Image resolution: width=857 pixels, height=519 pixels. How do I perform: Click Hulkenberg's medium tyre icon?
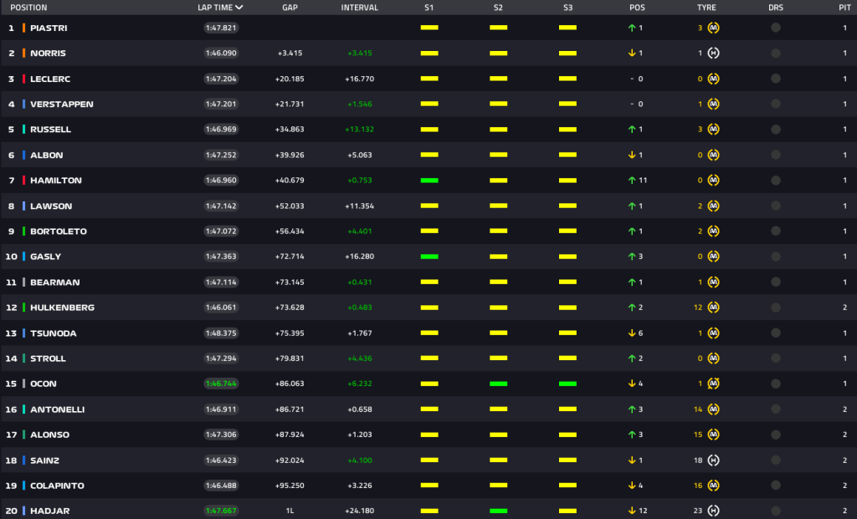(713, 308)
